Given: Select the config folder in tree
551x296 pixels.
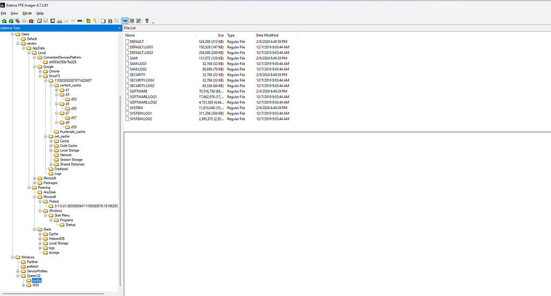Looking at the screenshot, I should (37, 280).
